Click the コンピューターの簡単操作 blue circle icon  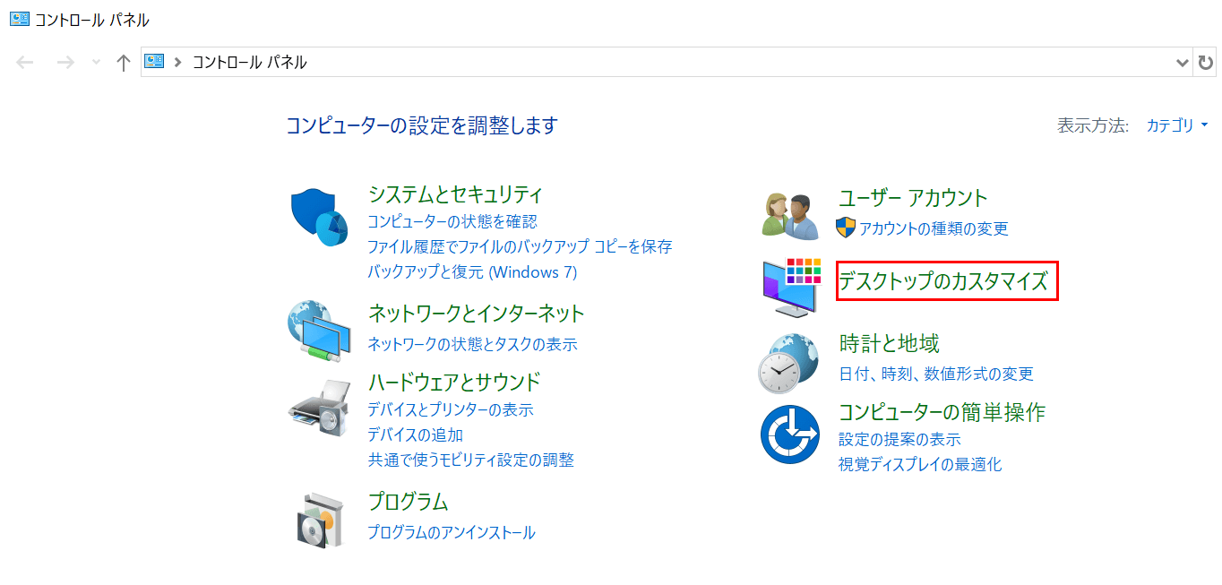tap(790, 434)
